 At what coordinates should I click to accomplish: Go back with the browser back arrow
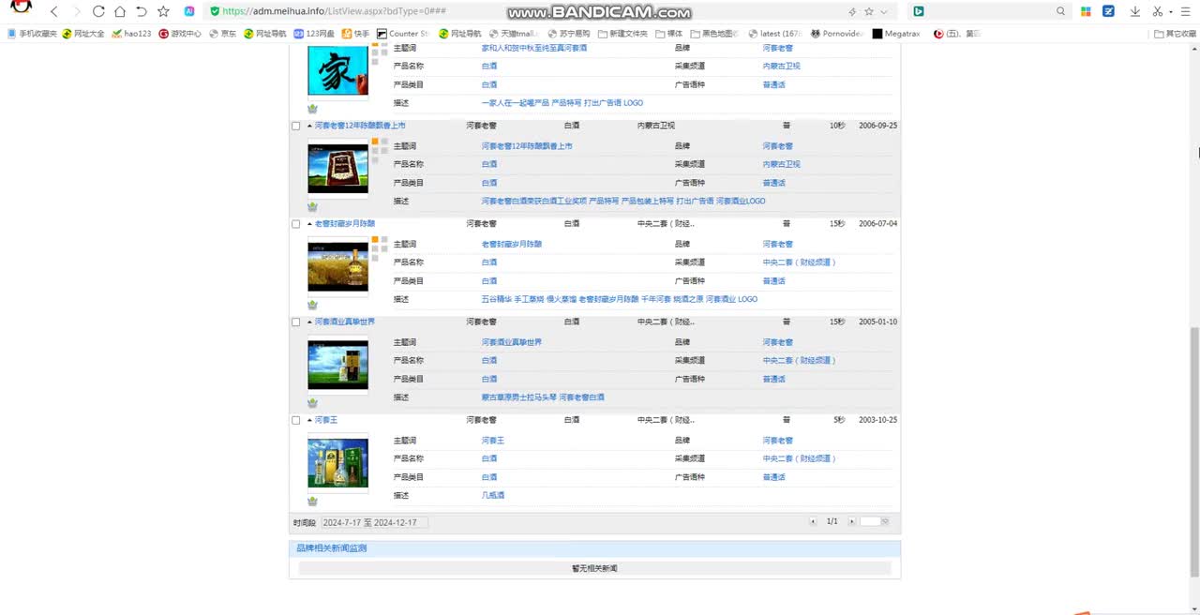click(53, 11)
